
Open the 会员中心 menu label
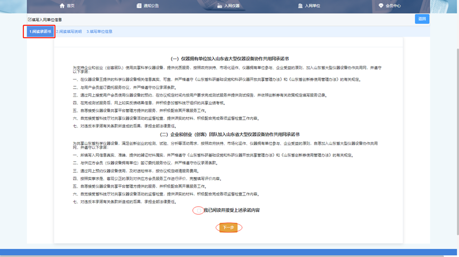(x=393, y=6)
